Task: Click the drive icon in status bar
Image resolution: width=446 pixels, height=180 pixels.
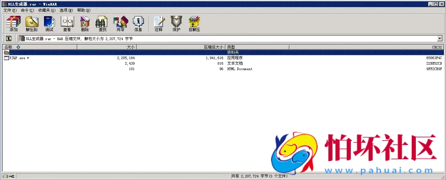Action: 6,176
